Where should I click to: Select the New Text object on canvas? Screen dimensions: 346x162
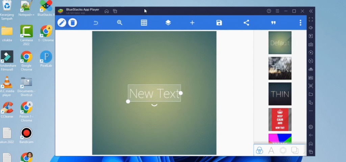pos(154,94)
